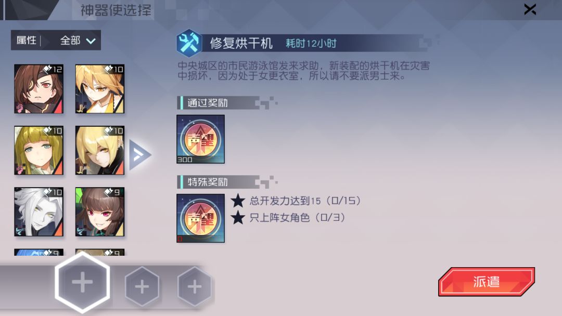Select pale blonde yellow-eyed character portrait

click(100, 150)
